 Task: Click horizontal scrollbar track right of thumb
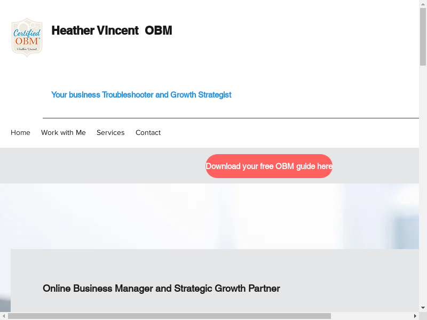pos(374,316)
